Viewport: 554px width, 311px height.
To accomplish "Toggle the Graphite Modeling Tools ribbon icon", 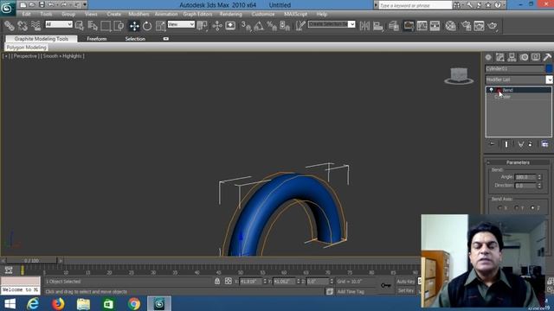I will tap(409, 26).
